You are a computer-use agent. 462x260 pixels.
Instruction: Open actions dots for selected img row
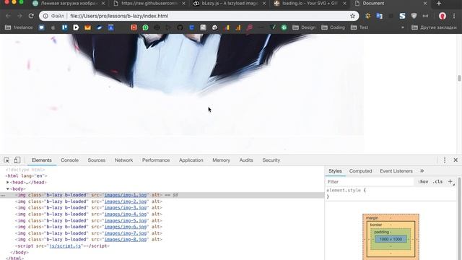click(3, 195)
